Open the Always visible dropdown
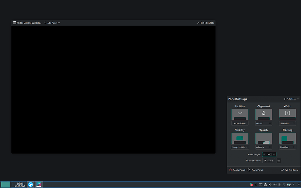The width and height of the screenshot is (301, 188). [x=239, y=147]
